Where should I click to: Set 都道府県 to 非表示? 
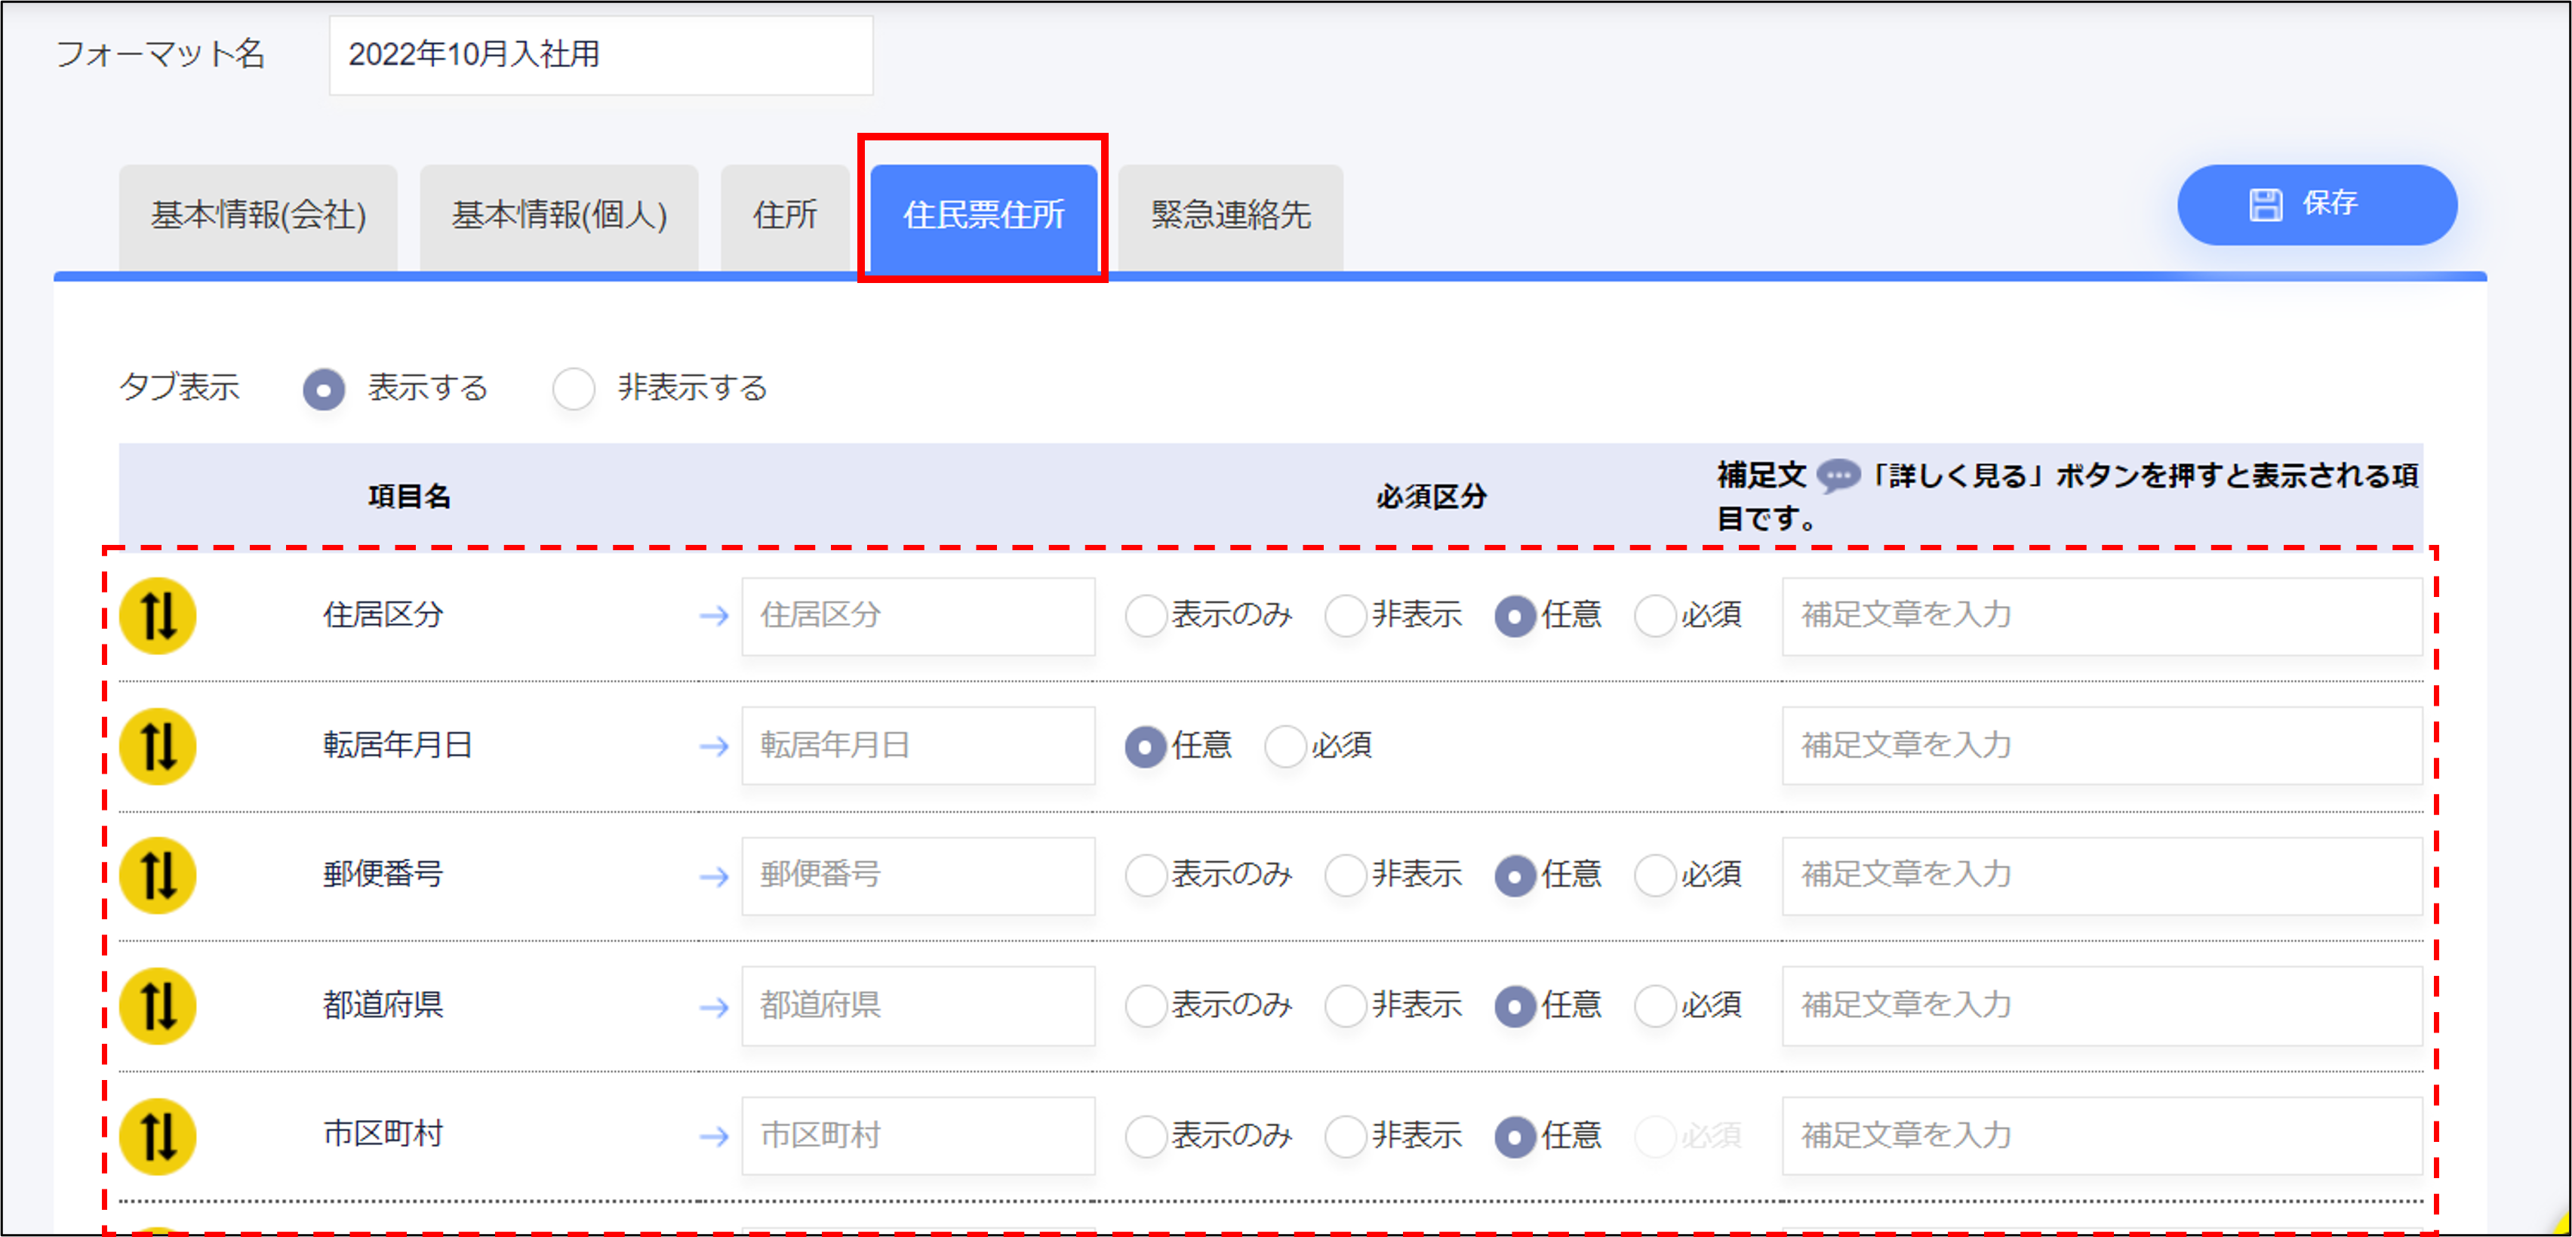[1345, 1005]
